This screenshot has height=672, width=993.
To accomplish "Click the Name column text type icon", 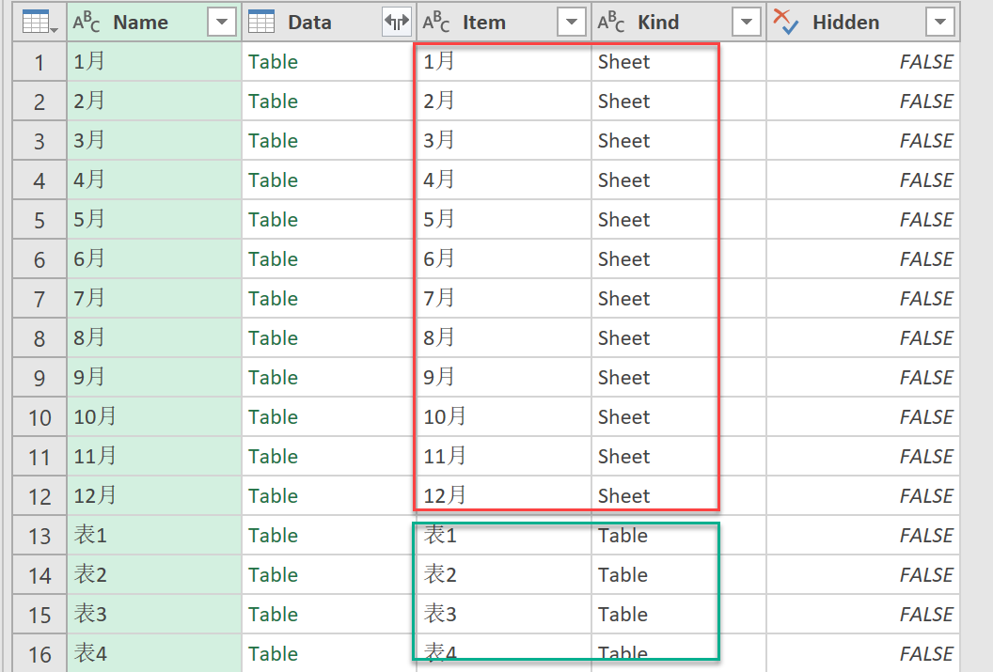I will point(87,23).
